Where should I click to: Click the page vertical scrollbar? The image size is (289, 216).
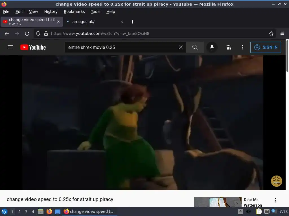click(287, 56)
